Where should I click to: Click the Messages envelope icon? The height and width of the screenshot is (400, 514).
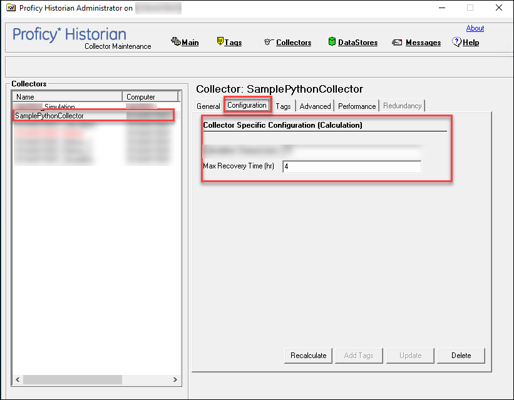click(397, 43)
